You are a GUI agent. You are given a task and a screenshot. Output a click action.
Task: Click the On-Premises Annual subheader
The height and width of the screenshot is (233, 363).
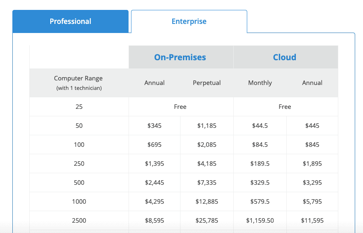click(155, 83)
